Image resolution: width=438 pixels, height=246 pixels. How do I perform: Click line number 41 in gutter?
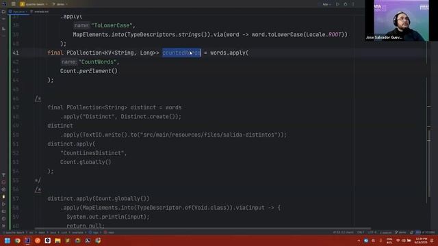[x=15, y=53]
